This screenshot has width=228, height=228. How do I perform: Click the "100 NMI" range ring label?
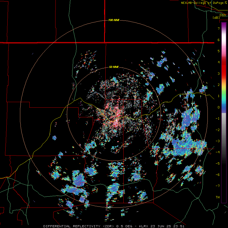(114, 20)
